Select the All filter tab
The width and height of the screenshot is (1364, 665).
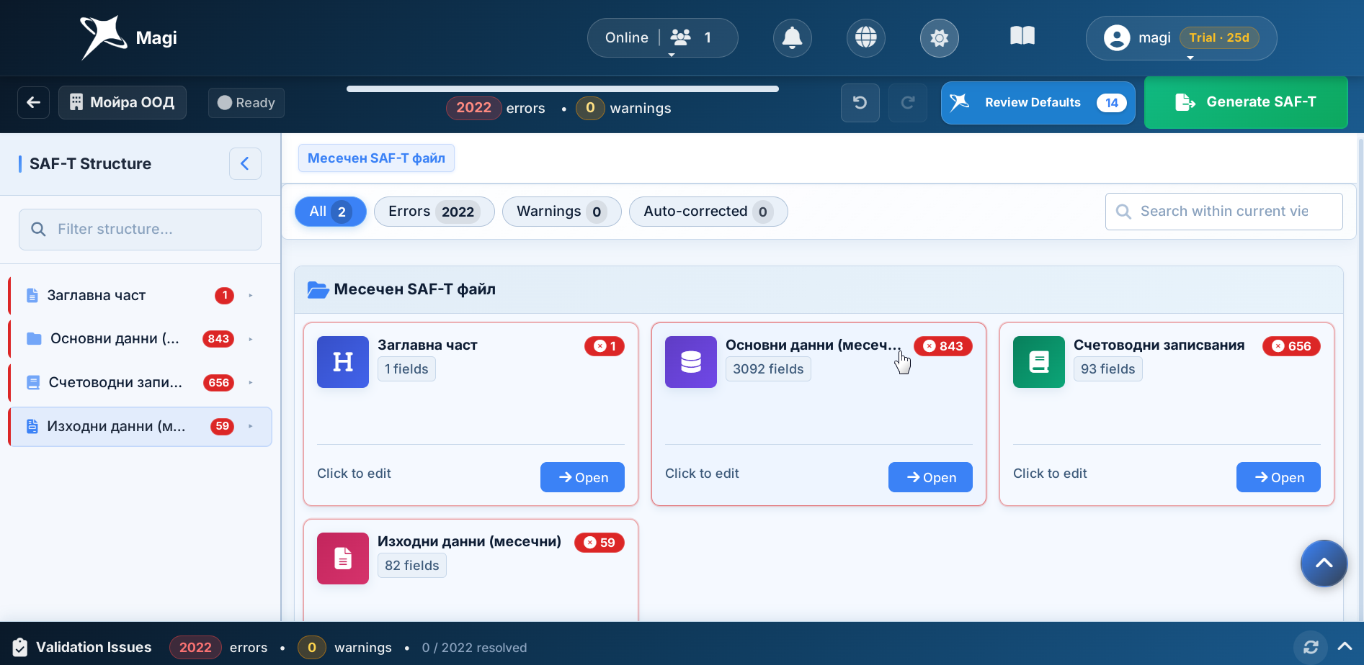coord(331,212)
